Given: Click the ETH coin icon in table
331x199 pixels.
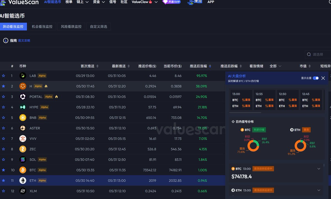Looking at the screenshot, I should coord(23,180).
